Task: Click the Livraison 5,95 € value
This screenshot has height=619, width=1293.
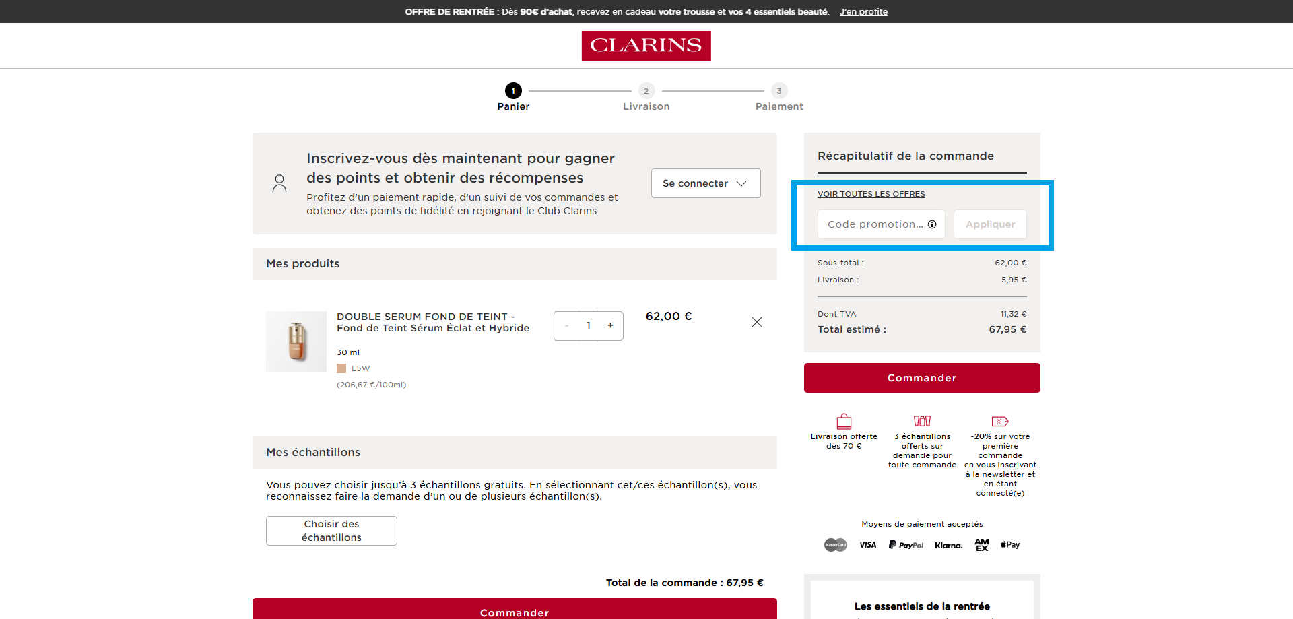Action: tap(1014, 280)
